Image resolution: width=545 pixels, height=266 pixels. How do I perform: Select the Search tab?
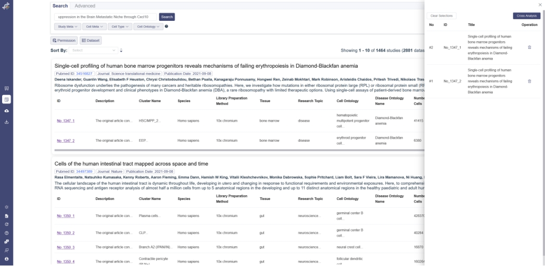pyautogui.click(x=61, y=5)
